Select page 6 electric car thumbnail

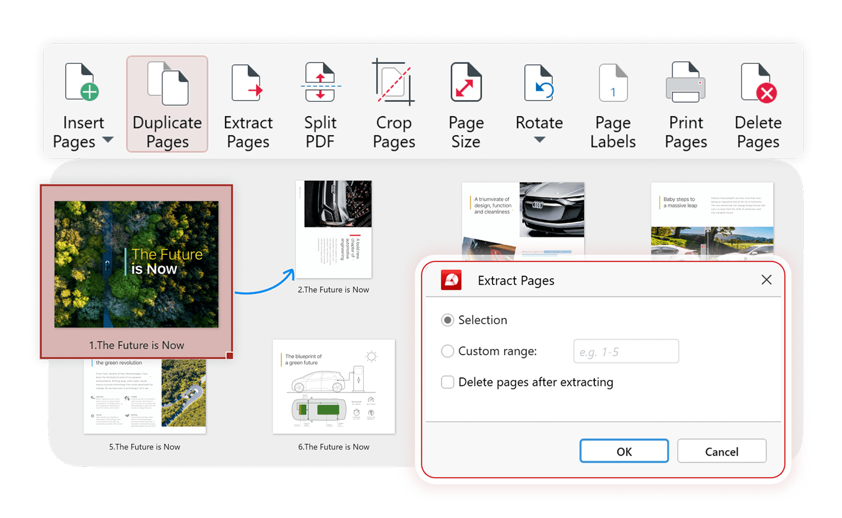tap(334, 386)
